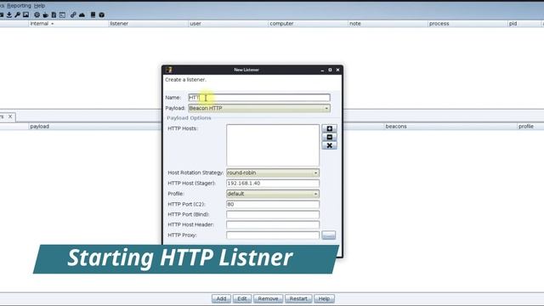Click the host file chain link icon
544x306 pixels.
[x=73, y=15]
